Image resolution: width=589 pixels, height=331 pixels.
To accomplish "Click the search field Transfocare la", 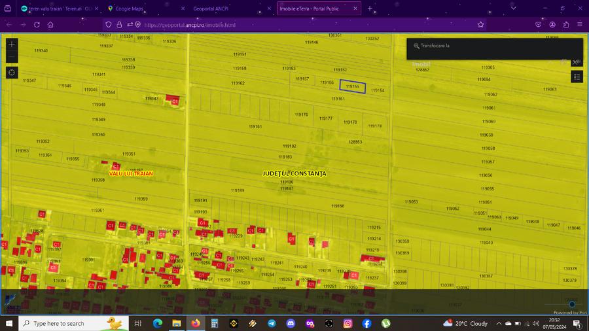I will [495, 46].
